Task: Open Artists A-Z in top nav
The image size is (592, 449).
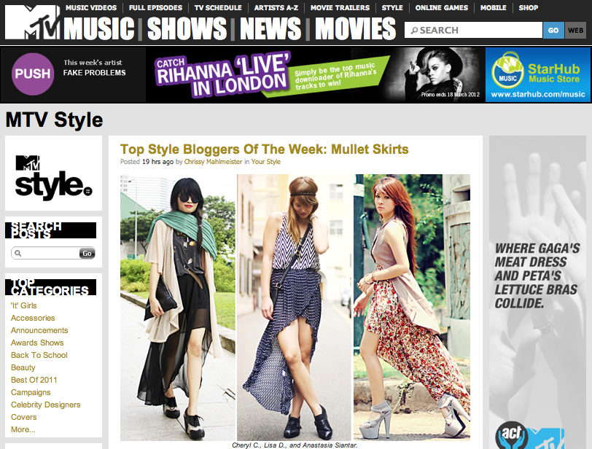Action: (x=276, y=7)
